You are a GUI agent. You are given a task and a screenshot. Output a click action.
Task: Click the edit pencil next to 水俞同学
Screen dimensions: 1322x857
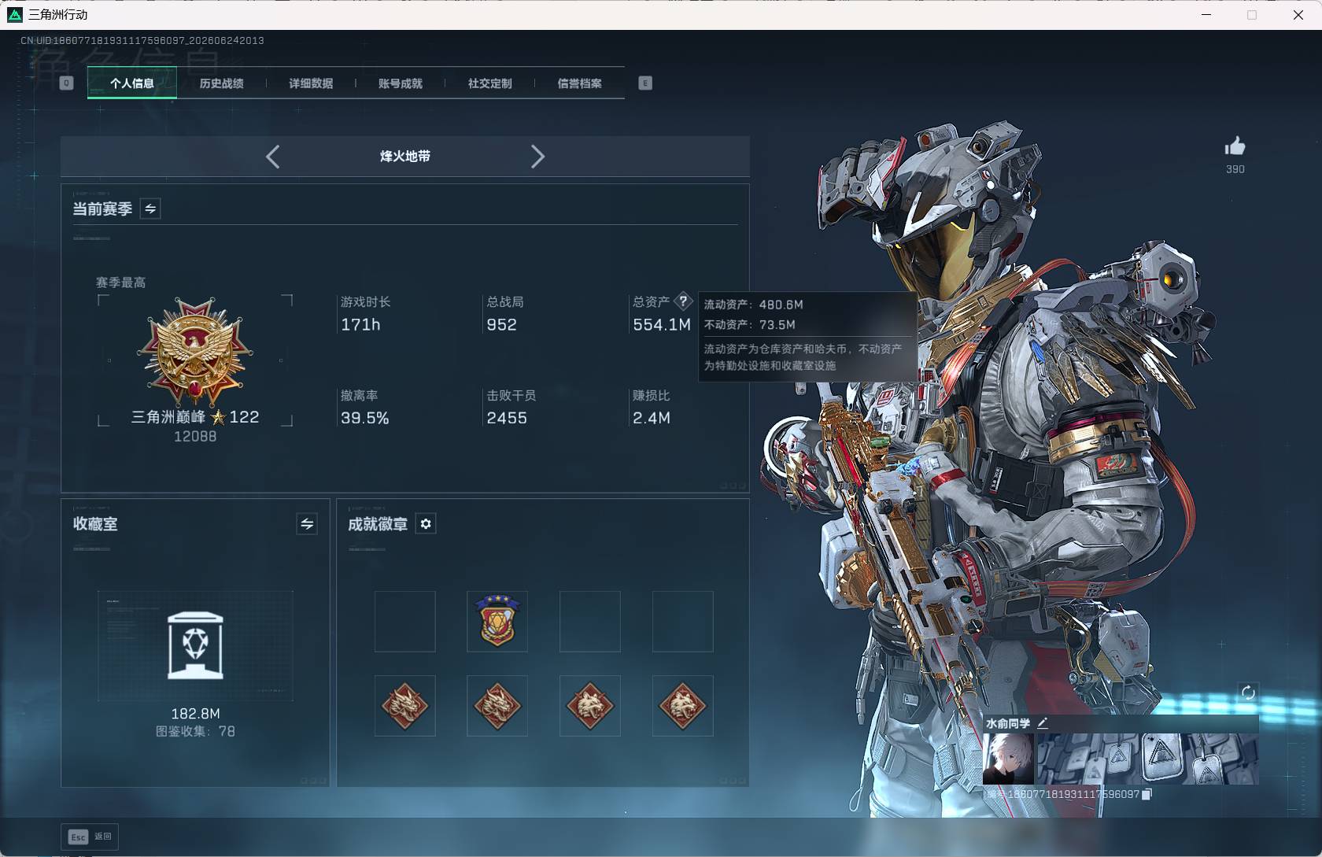pos(1043,722)
